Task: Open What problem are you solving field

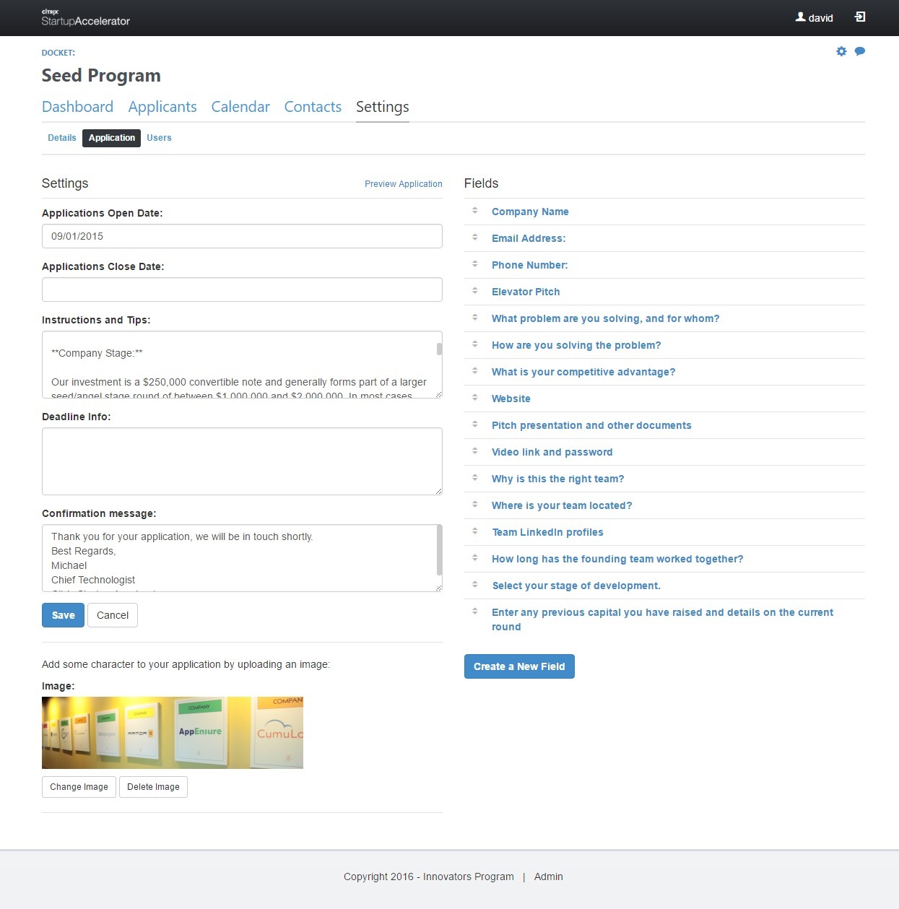Action: [x=605, y=318]
